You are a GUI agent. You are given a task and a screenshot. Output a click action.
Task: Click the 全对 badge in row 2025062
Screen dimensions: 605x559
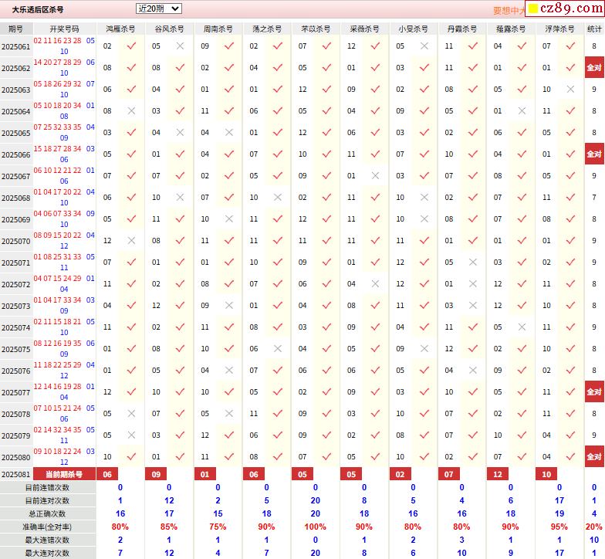(x=594, y=68)
